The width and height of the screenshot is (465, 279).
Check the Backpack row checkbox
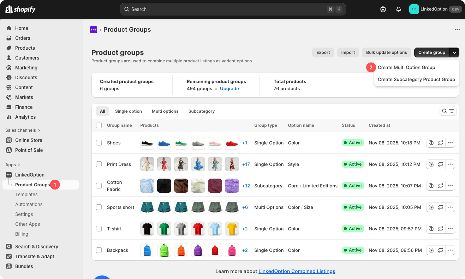tap(99, 250)
